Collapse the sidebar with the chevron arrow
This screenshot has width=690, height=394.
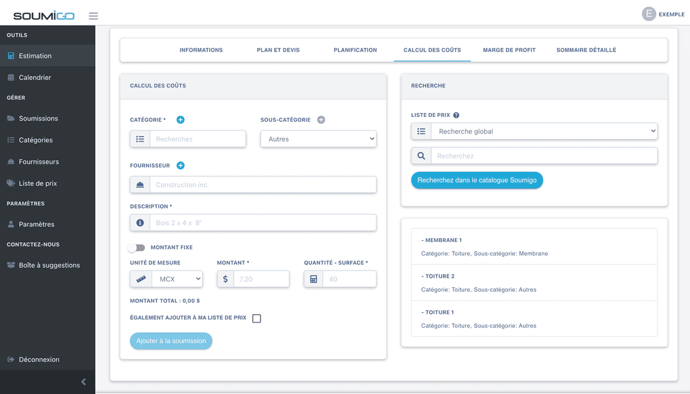(x=83, y=382)
